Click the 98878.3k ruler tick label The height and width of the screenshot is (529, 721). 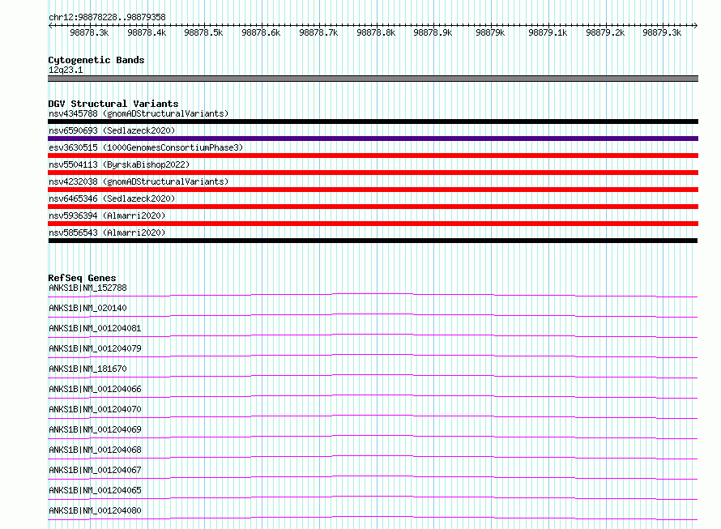tap(89, 32)
